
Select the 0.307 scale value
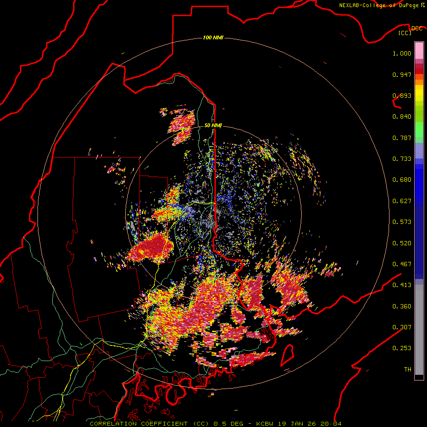coord(402,327)
